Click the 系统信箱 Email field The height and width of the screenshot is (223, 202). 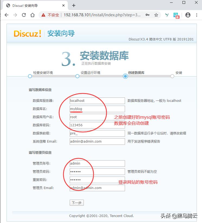(x=97, y=141)
